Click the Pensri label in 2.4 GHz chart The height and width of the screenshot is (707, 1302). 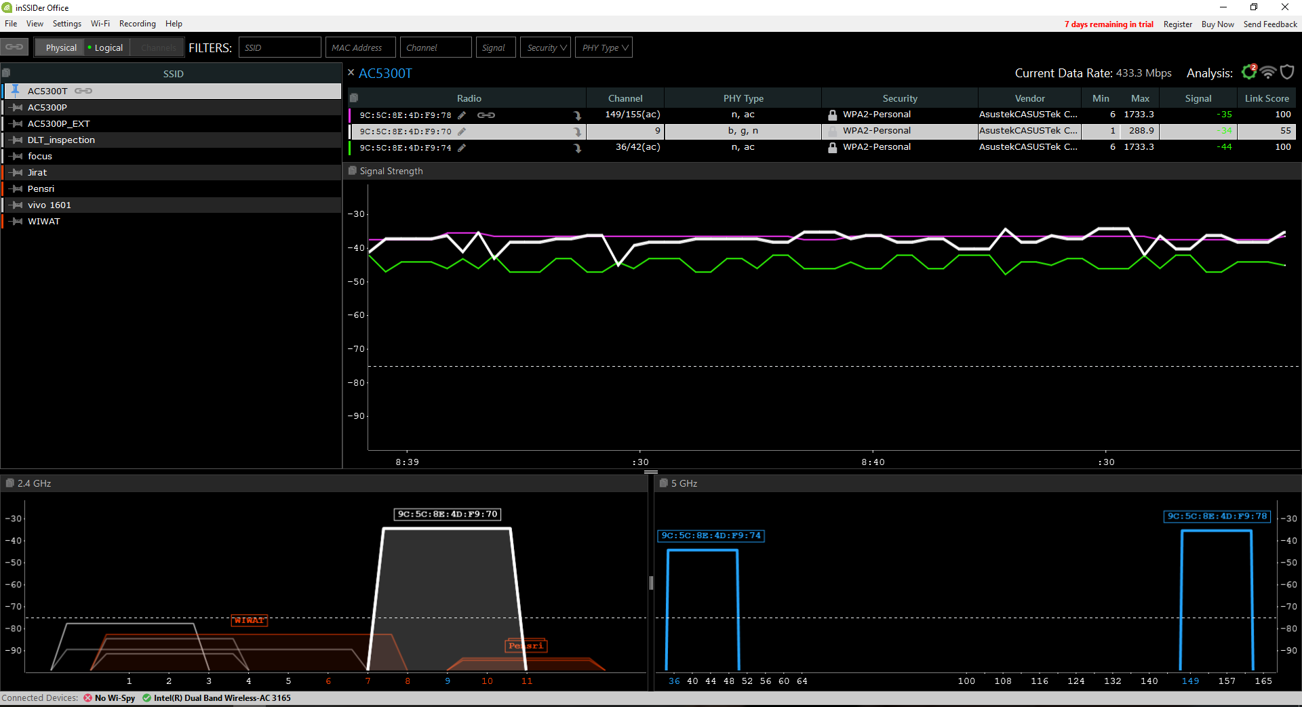tap(526, 646)
